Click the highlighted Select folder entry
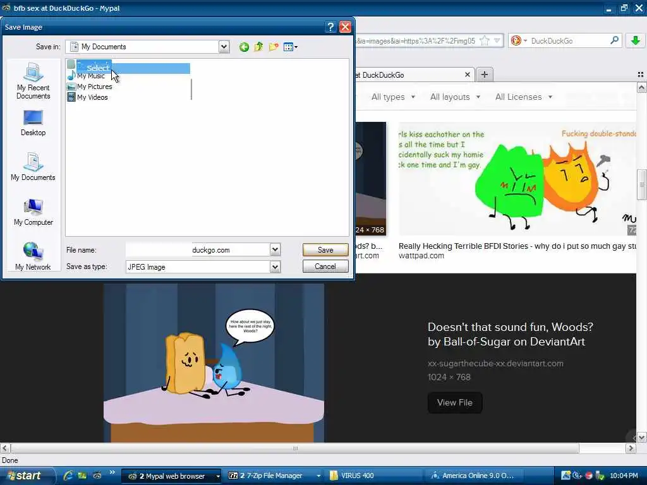The height and width of the screenshot is (485, 647). point(128,68)
